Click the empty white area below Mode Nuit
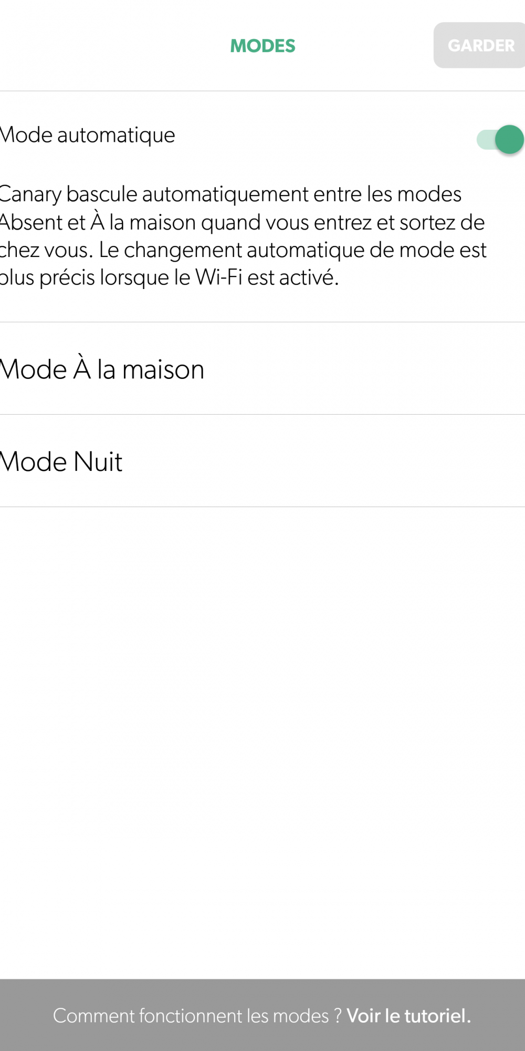525x1051 pixels. (x=262, y=741)
